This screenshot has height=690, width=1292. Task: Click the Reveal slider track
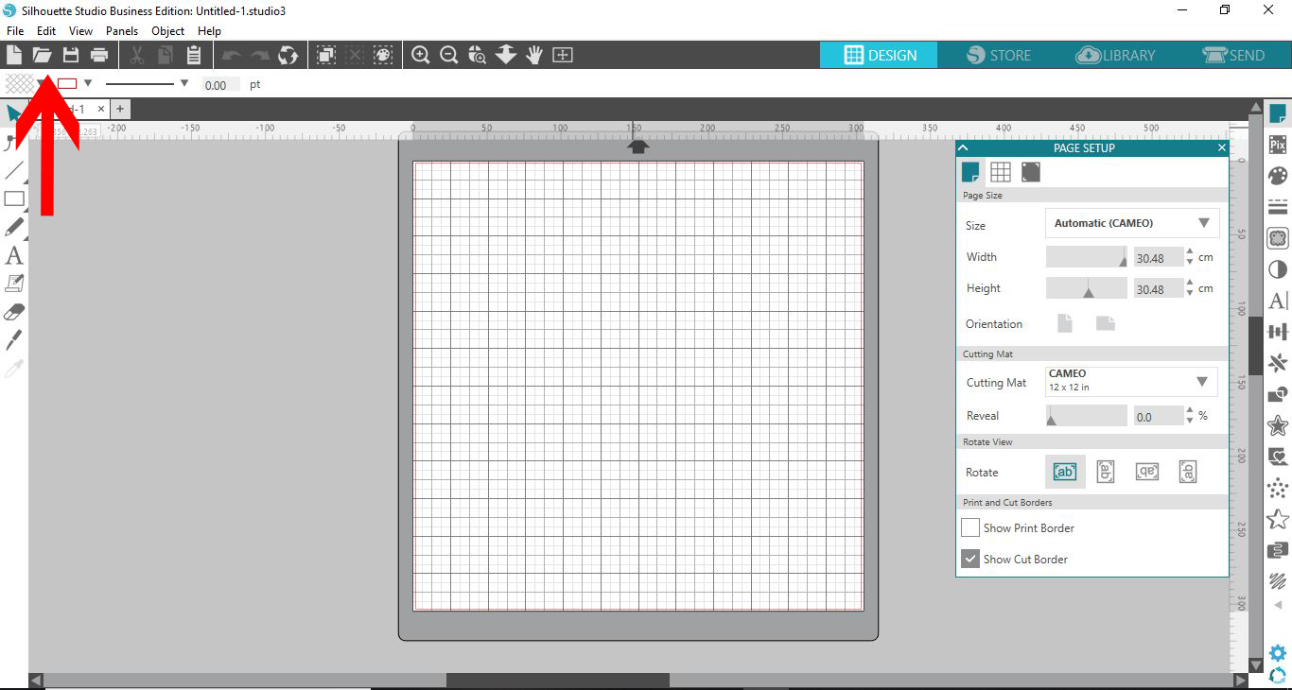(1086, 415)
